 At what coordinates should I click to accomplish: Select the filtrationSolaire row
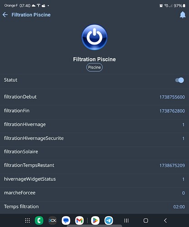click(x=94, y=152)
